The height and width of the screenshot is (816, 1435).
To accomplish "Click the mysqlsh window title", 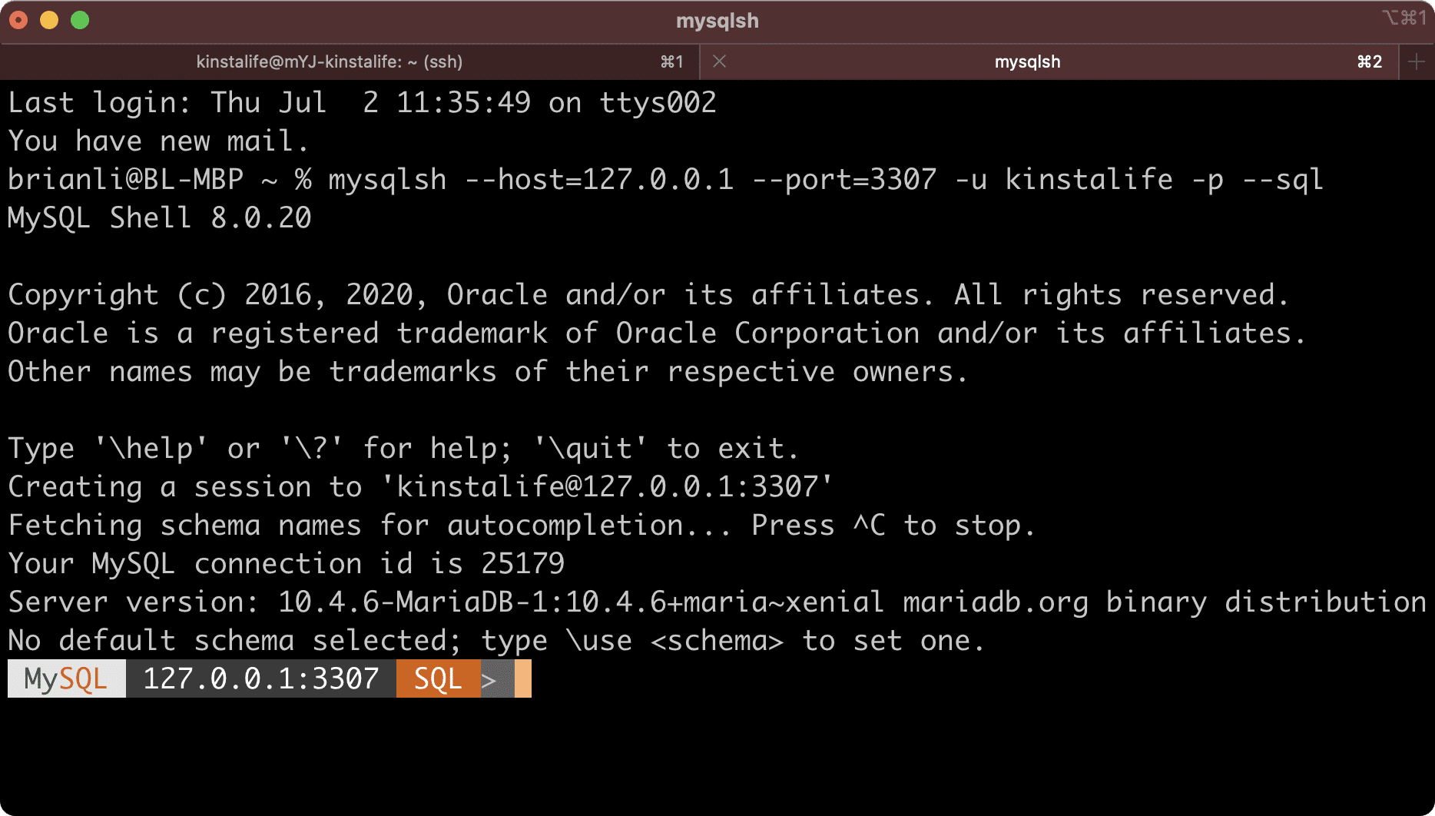I will point(717,21).
